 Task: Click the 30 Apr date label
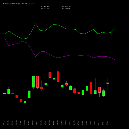tap(4, 123)
